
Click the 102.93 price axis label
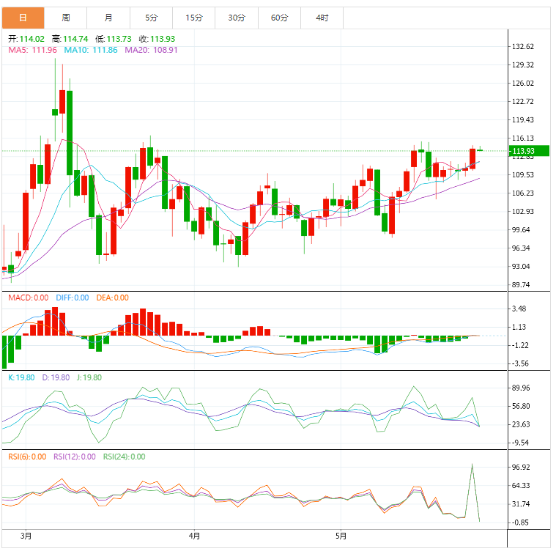pyautogui.click(x=522, y=211)
